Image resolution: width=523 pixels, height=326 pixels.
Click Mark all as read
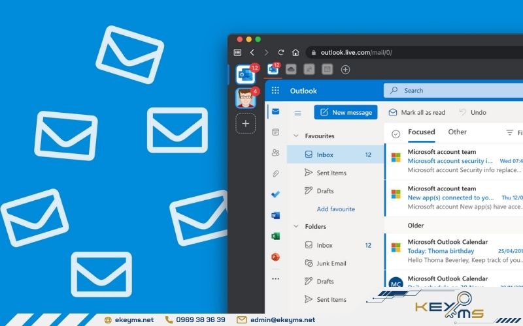click(417, 112)
